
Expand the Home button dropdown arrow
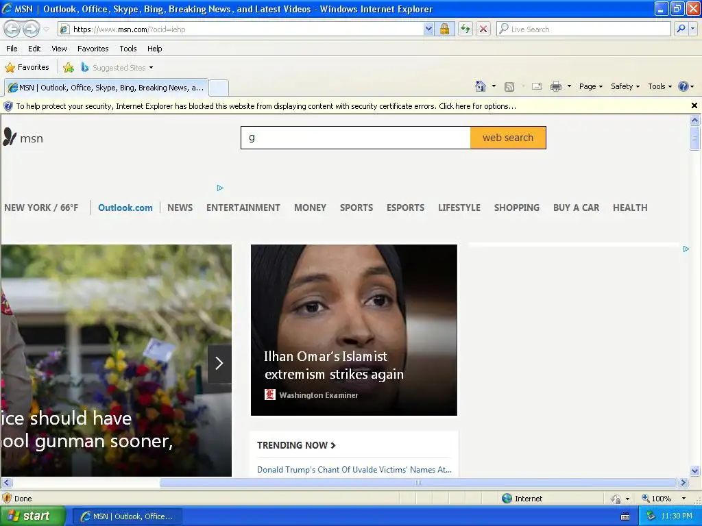(494, 86)
